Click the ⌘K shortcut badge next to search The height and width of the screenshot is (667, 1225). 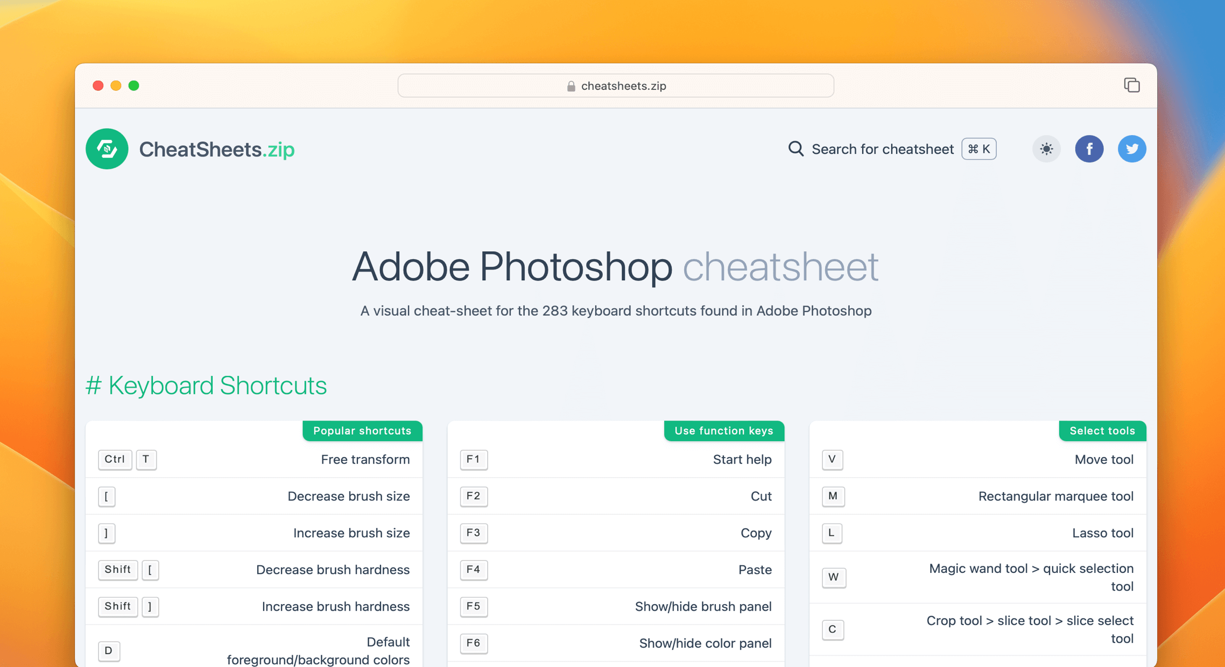978,149
